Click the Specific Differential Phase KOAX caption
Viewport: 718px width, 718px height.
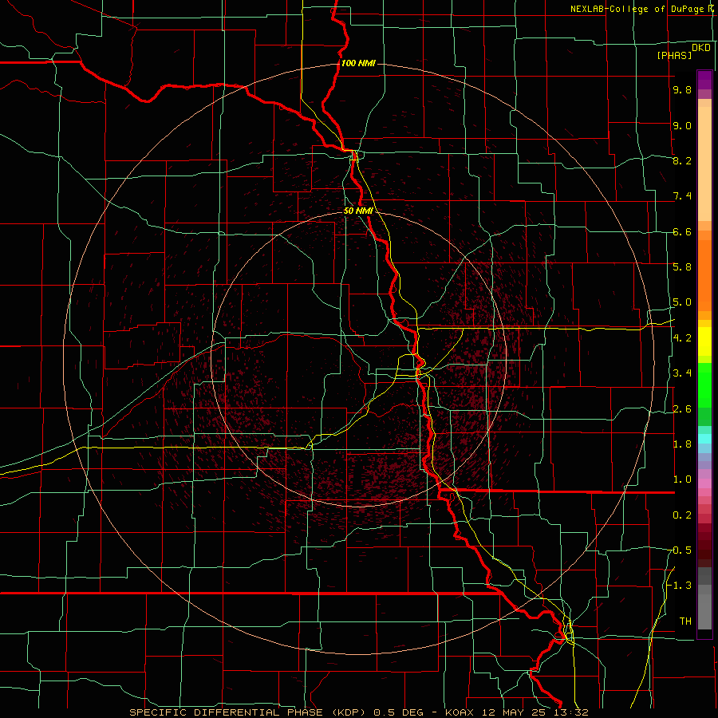pos(358,712)
